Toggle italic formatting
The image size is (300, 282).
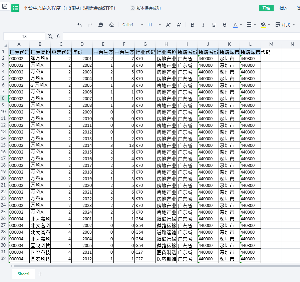tap(203, 25)
